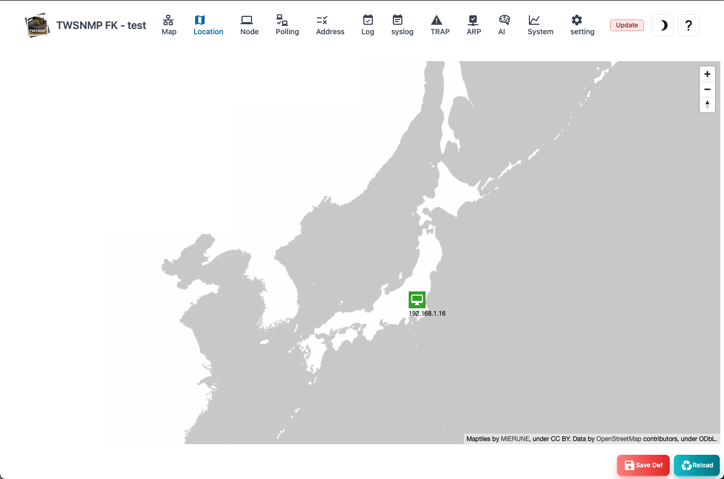This screenshot has height=479, width=724.
Task: Click the Save Def button
Action: click(643, 465)
